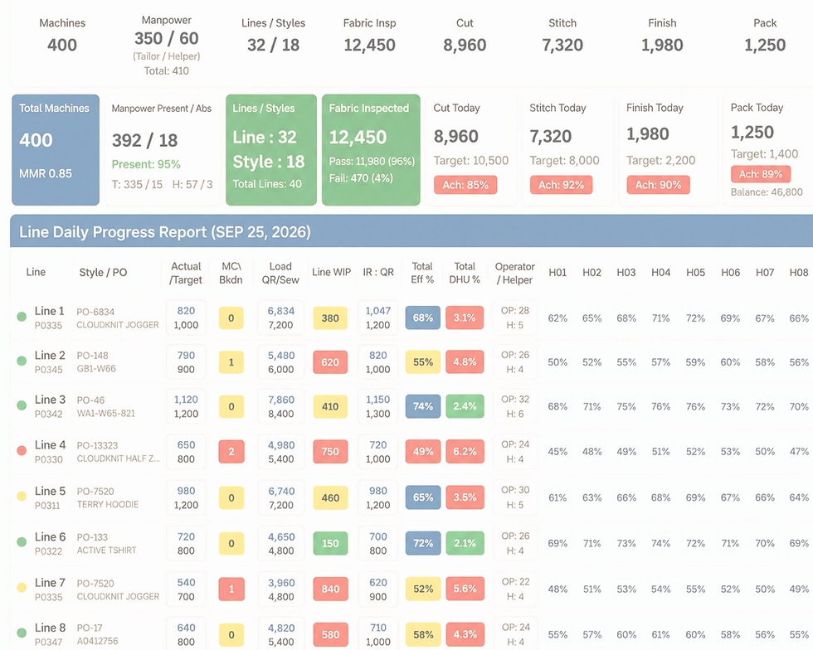Click the green status dot for Line 3
The image size is (813, 650).
22,405
